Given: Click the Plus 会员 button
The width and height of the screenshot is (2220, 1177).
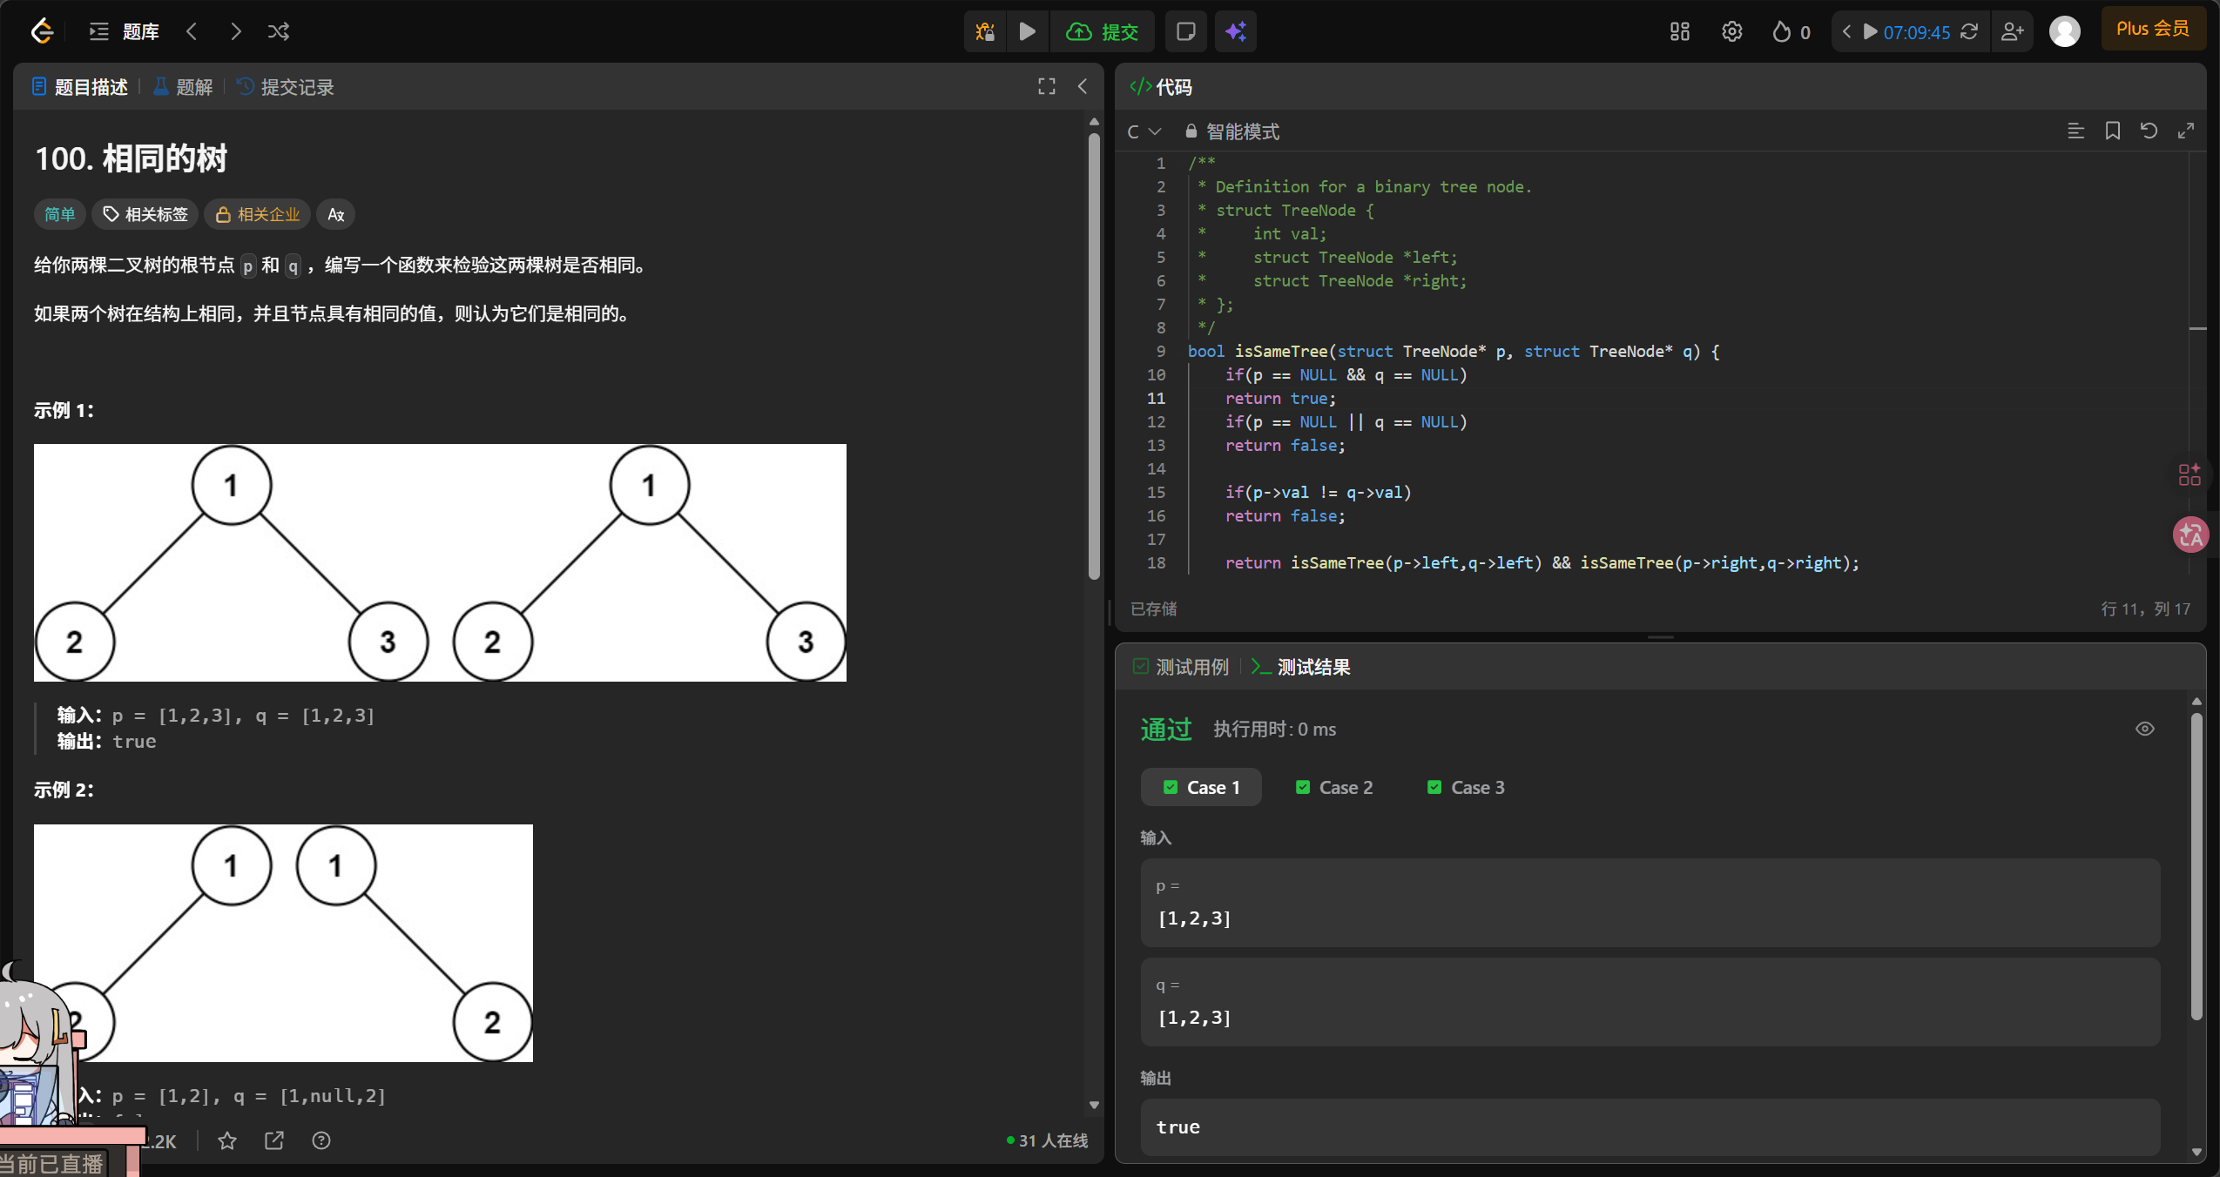Looking at the screenshot, I should pos(2152,29).
